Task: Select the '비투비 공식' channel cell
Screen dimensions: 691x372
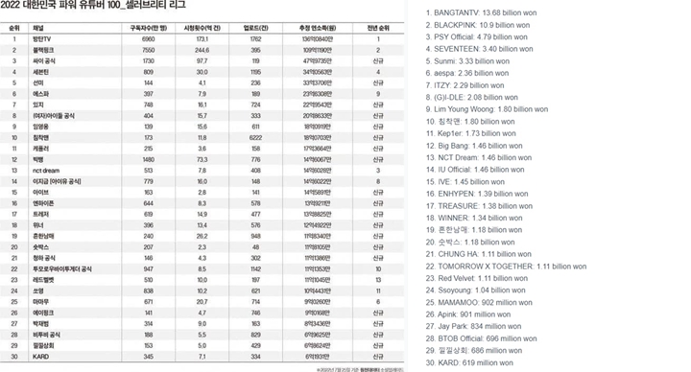Action: (46, 335)
